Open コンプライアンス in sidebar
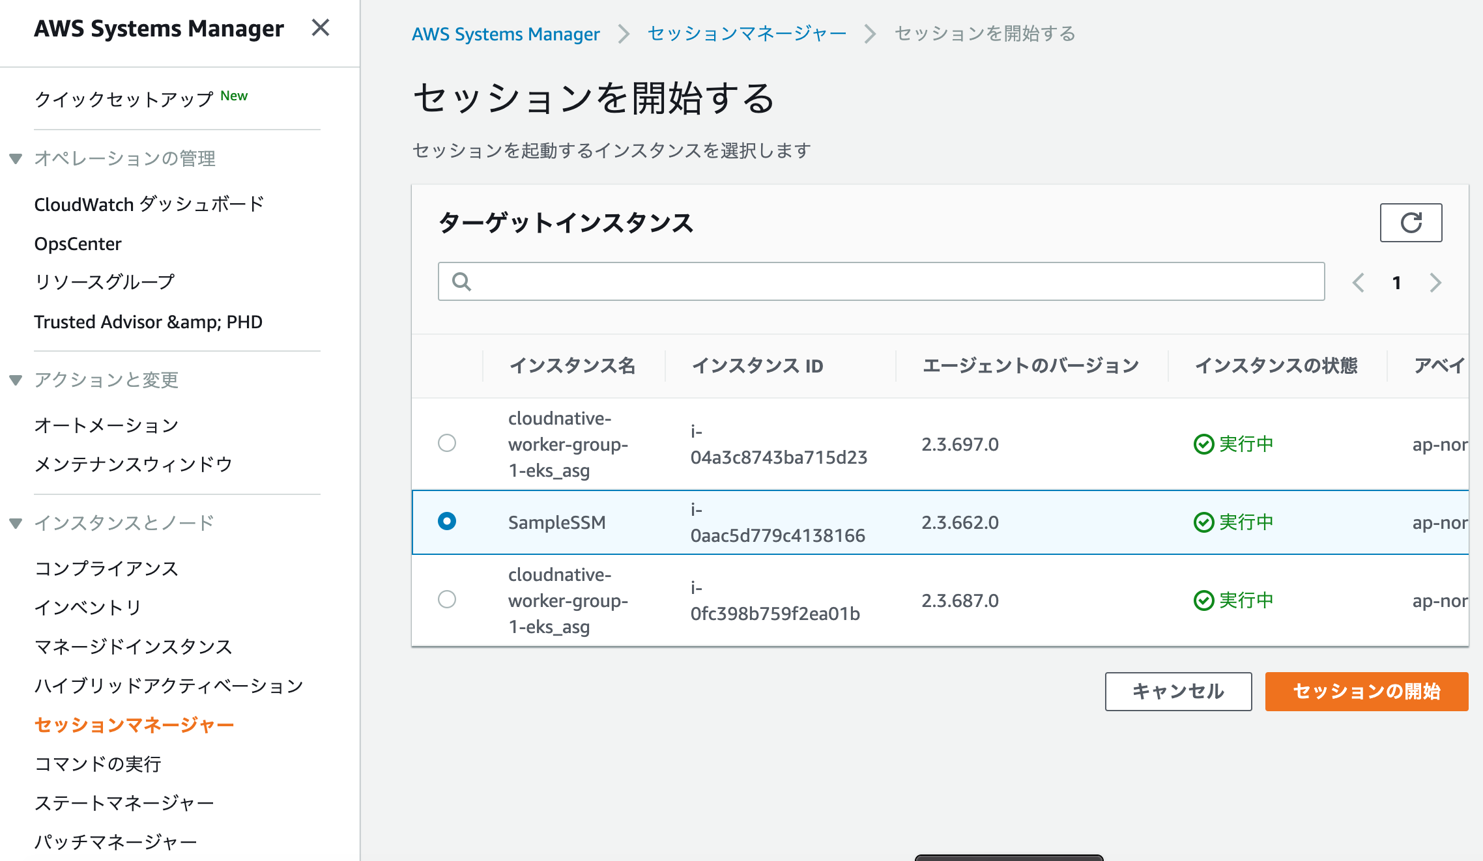Image resolution: width=1483 pixels, height=861 pixels. click(106, 569)
